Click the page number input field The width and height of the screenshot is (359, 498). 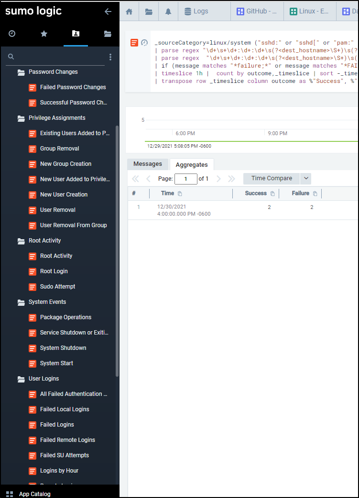(186, 179)
